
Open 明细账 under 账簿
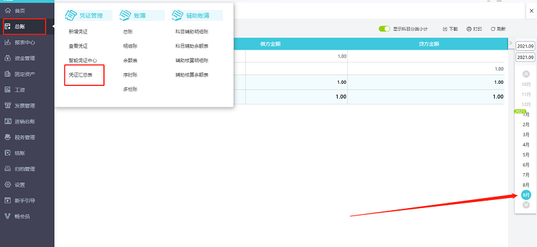tap(130, 46)
